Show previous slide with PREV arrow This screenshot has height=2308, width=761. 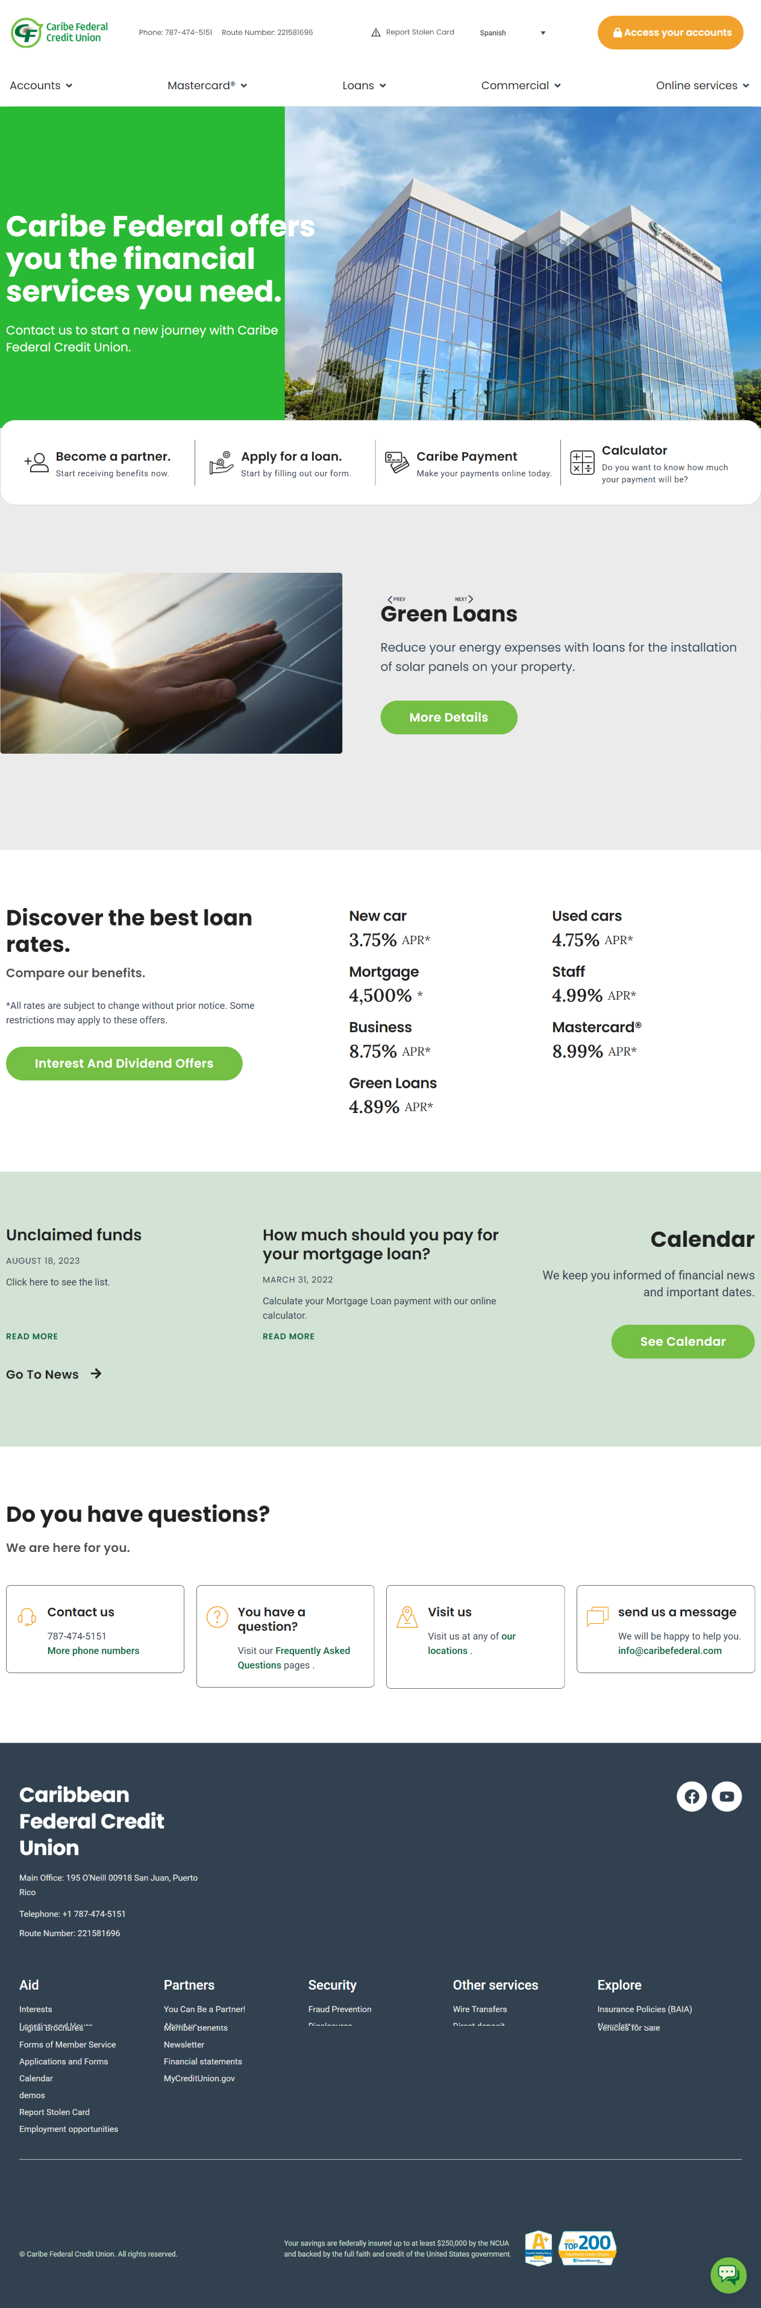396,599
